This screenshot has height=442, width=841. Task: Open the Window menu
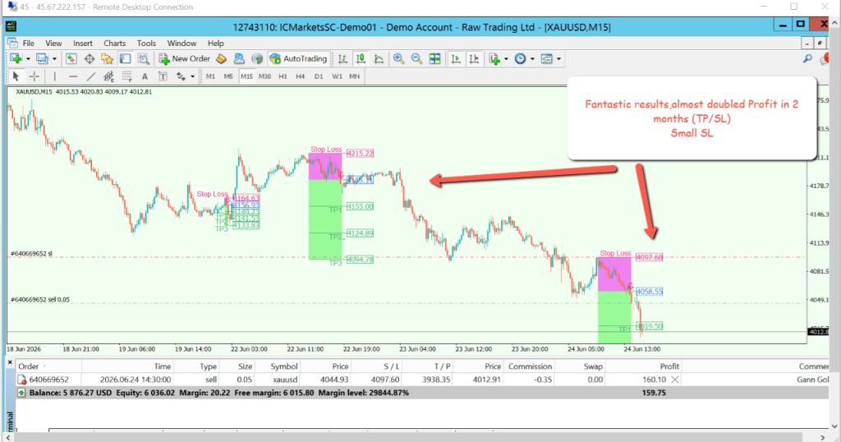point(182,44)
